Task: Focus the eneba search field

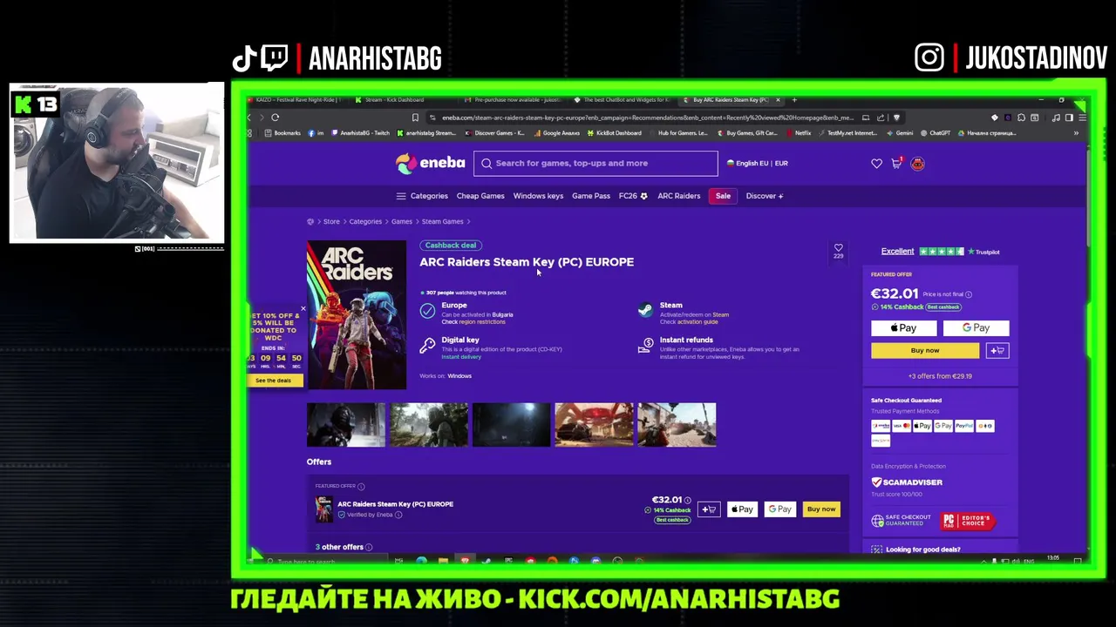Action: coord(595,163)
